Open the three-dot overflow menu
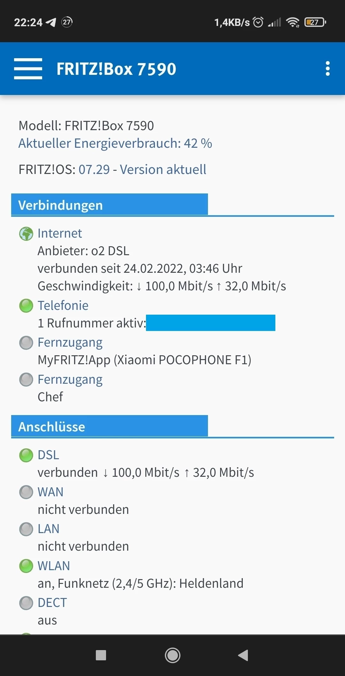This screenshot has height=676, width=345. click(x=327, y=69)
